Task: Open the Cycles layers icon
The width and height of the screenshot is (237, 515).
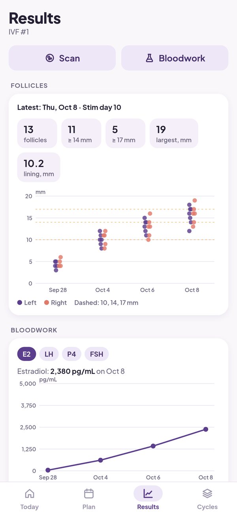Action: [x=207, y=494]
